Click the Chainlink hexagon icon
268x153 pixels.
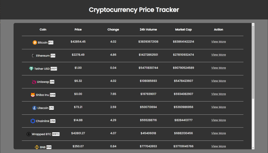[x=33, y=121]
